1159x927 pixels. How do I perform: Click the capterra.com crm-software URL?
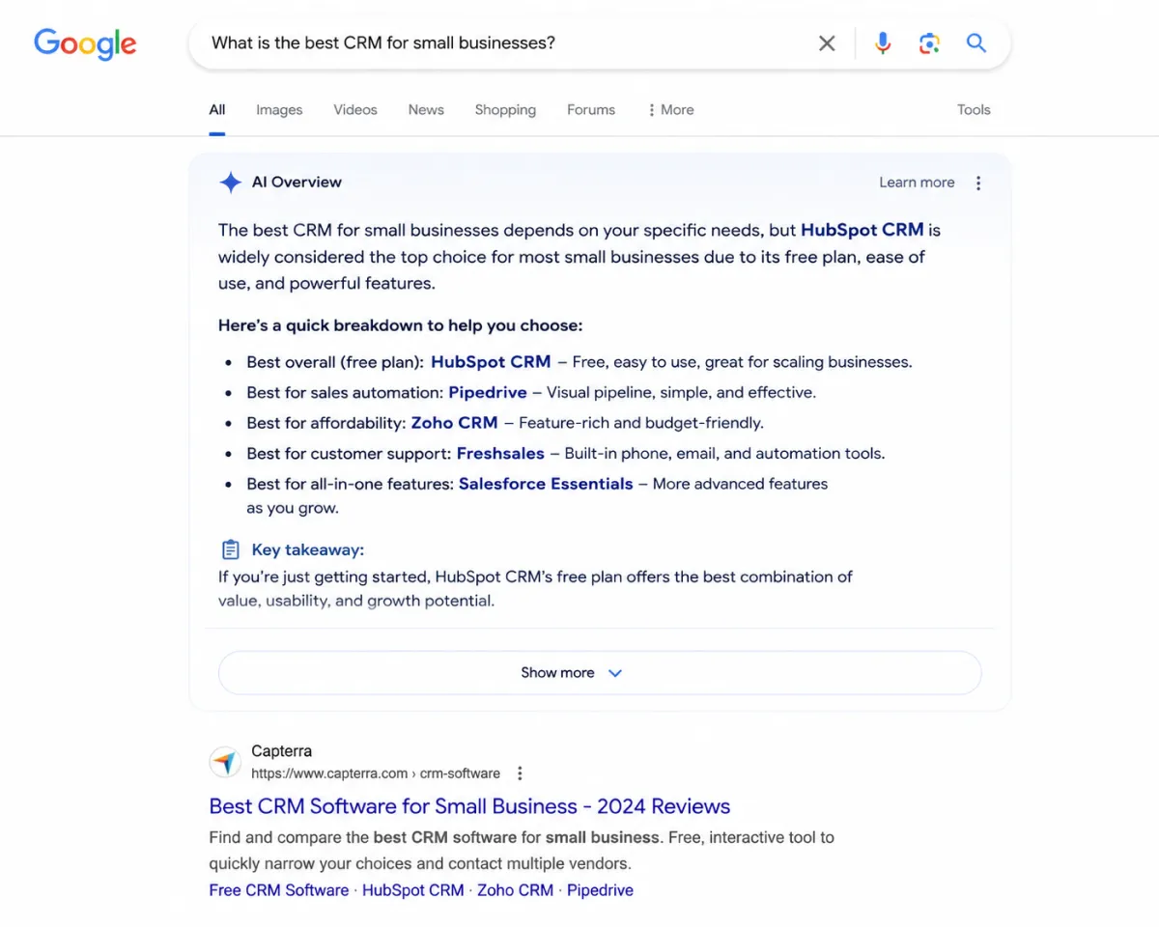[376, 773]
